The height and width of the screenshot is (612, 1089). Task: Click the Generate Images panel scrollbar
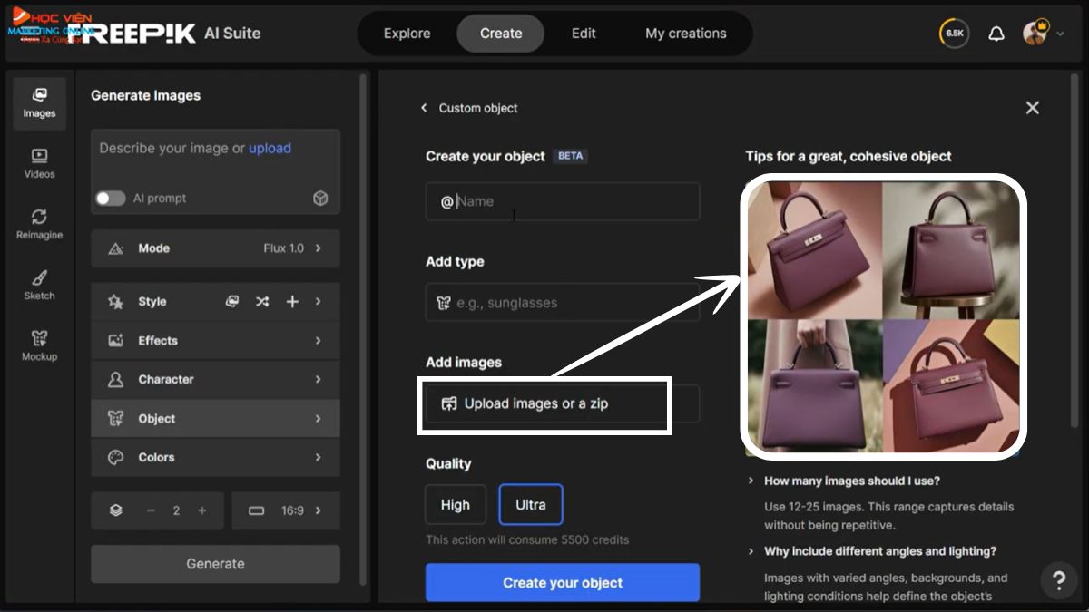363,328
